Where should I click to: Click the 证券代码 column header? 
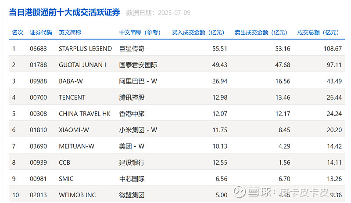pyautogui.click(x=41, y=33)
